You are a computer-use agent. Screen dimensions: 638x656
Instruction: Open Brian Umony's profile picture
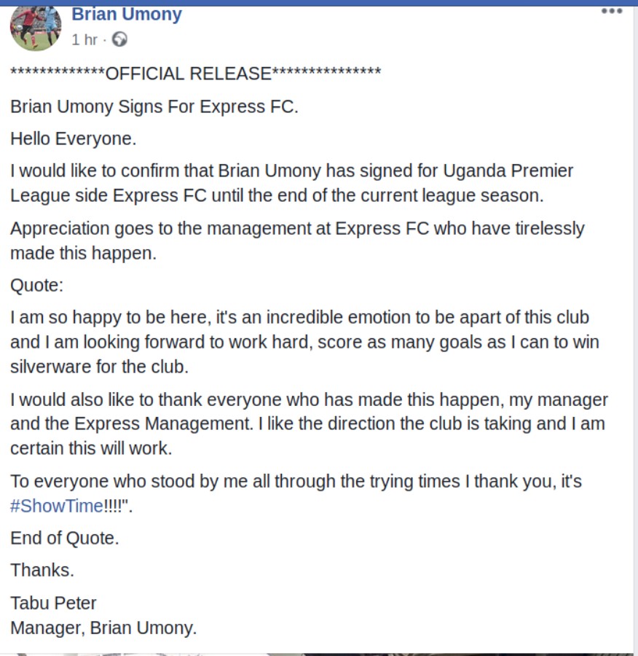coord(36,28)
